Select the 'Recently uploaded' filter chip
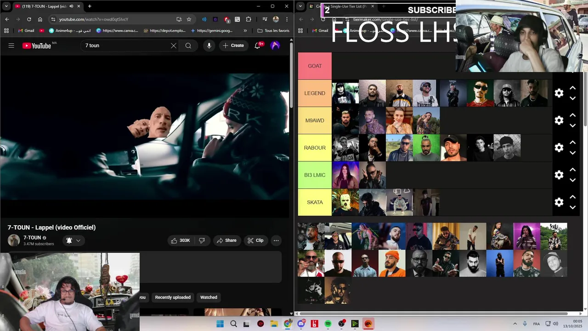 (173, 297)
